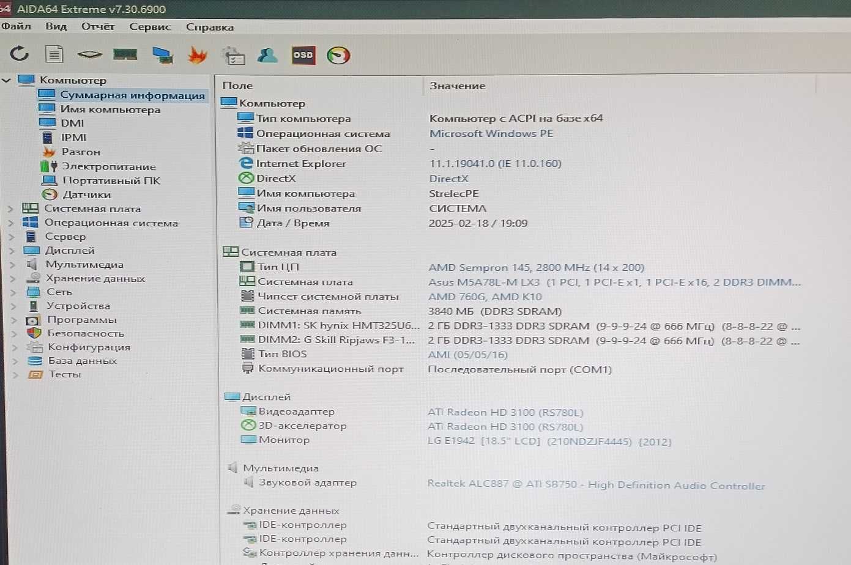Click the network computer toolbar icon
This screenshot has width=851, height=565.
[x=162, y=55]
